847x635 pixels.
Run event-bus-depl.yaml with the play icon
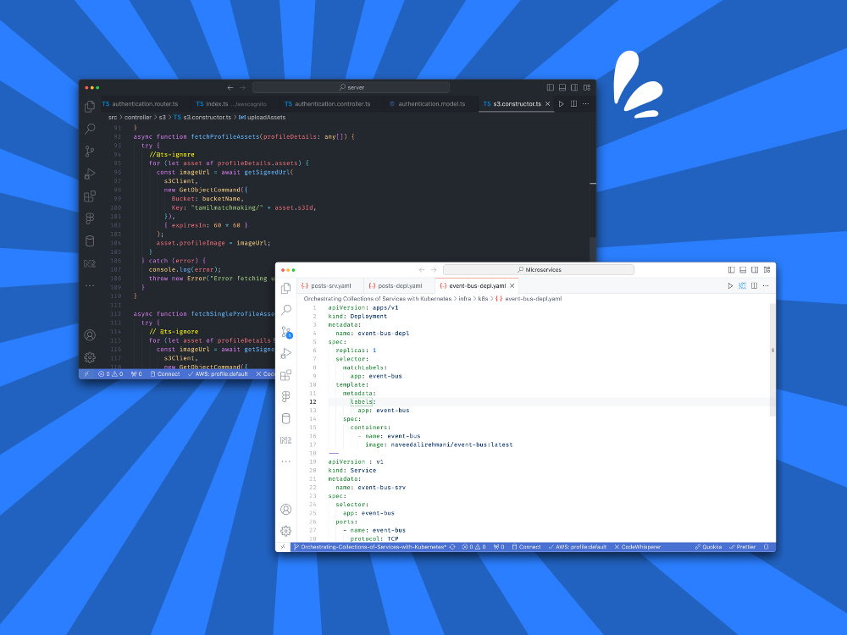(x=730, y=285)
